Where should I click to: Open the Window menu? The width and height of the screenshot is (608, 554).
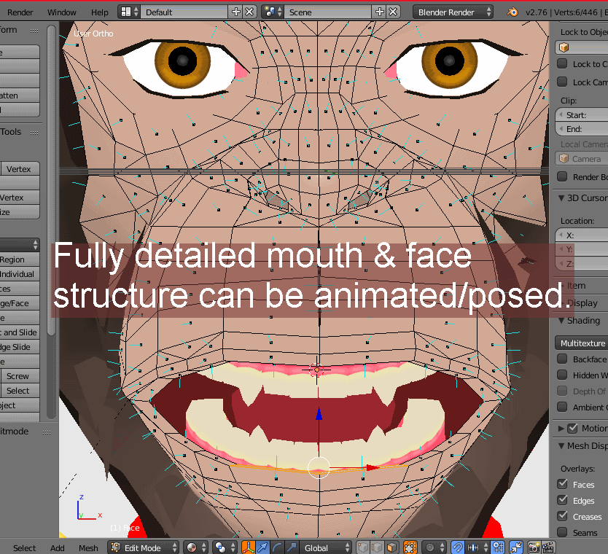61,12
